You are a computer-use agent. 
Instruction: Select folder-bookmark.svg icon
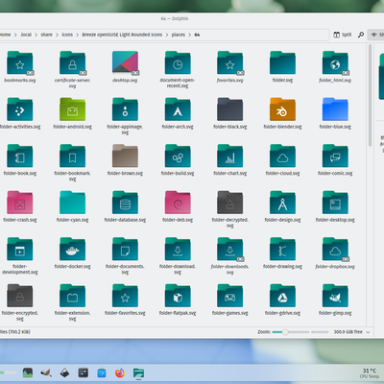(x=73, y=156)
